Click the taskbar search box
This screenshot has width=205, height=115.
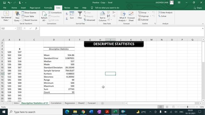click(x=35, y=112)
